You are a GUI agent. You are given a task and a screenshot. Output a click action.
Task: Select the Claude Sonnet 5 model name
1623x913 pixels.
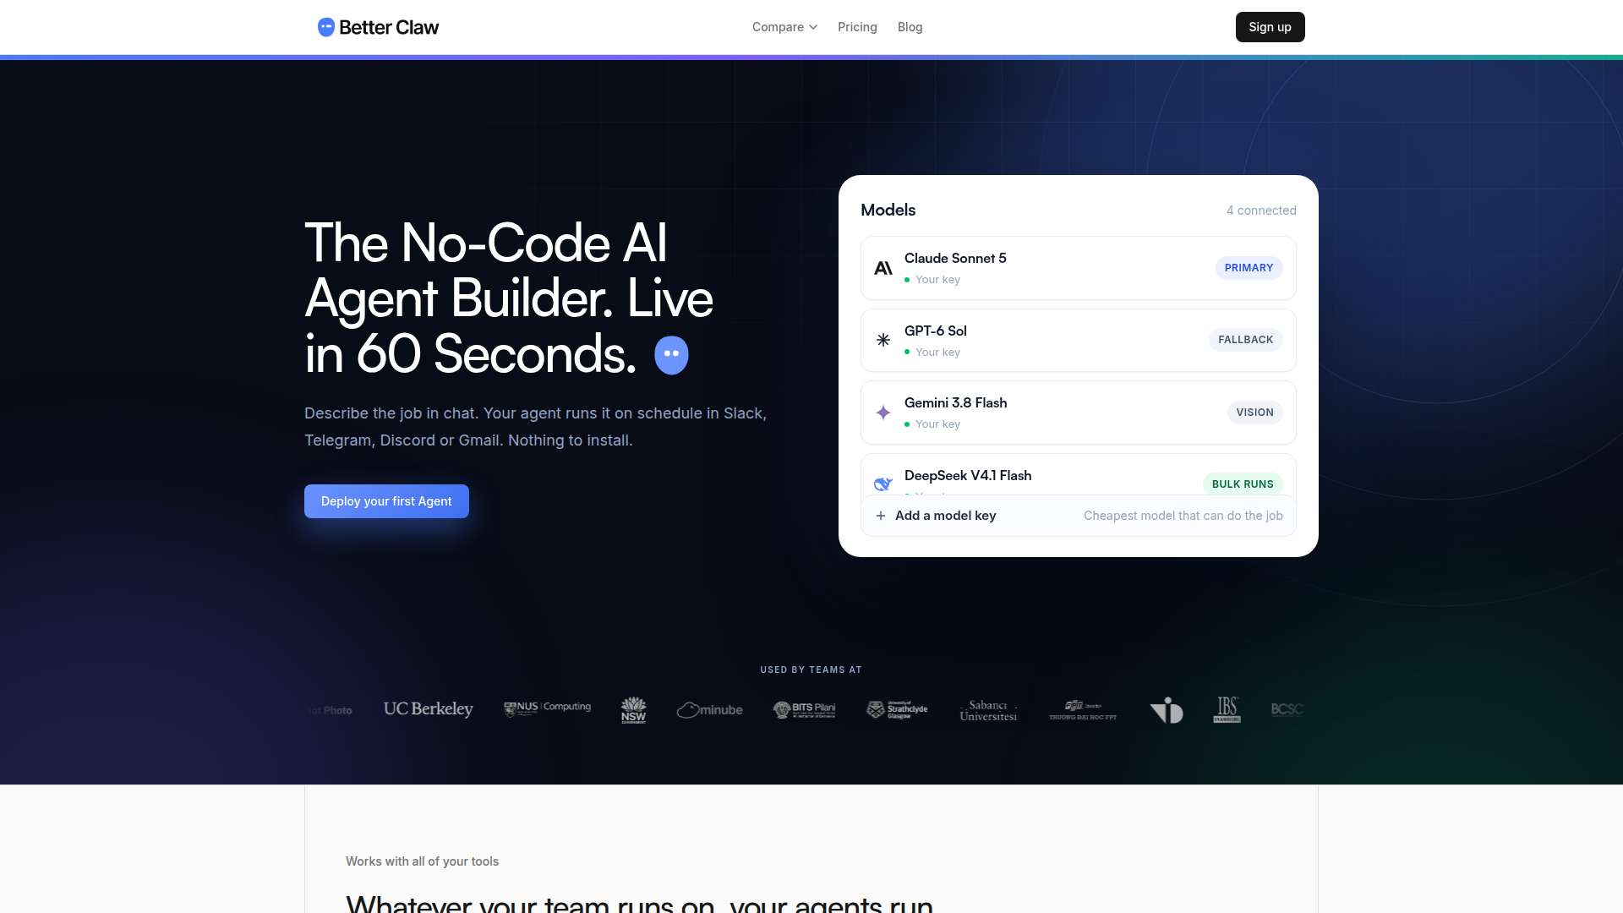point(955,259)
